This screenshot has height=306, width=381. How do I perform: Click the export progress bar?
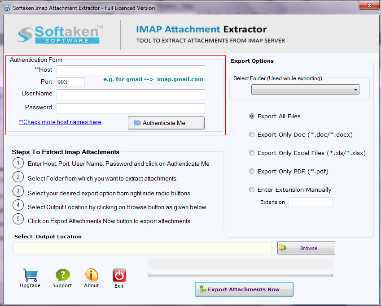(x=241, y=275)
